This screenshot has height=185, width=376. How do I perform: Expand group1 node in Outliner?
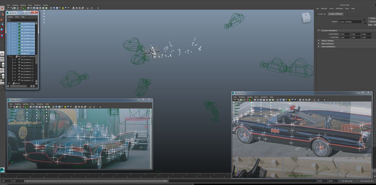[x=9, y=83]
